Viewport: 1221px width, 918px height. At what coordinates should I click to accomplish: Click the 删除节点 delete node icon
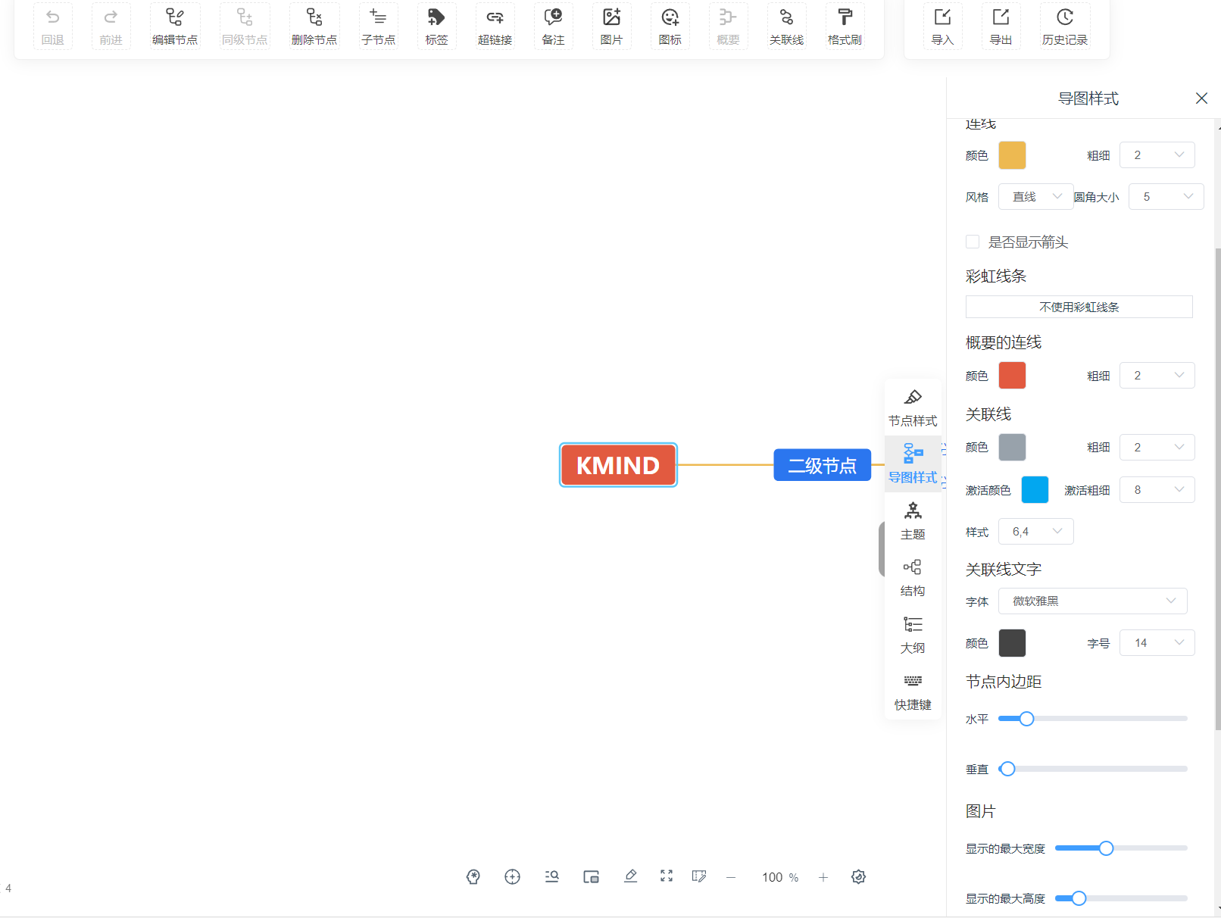(x=314, y=17)
